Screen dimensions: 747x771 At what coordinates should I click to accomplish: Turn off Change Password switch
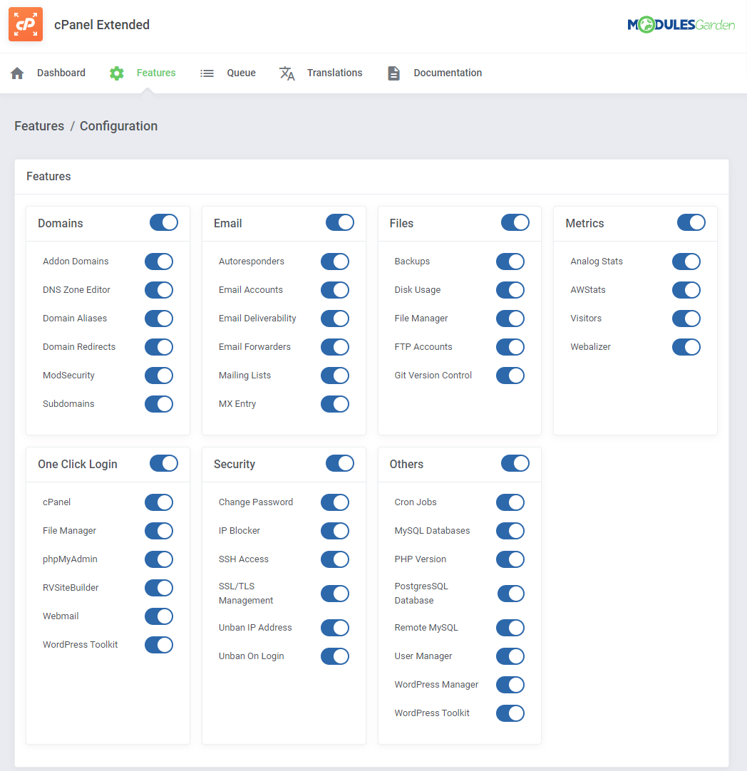click(335, 502)
